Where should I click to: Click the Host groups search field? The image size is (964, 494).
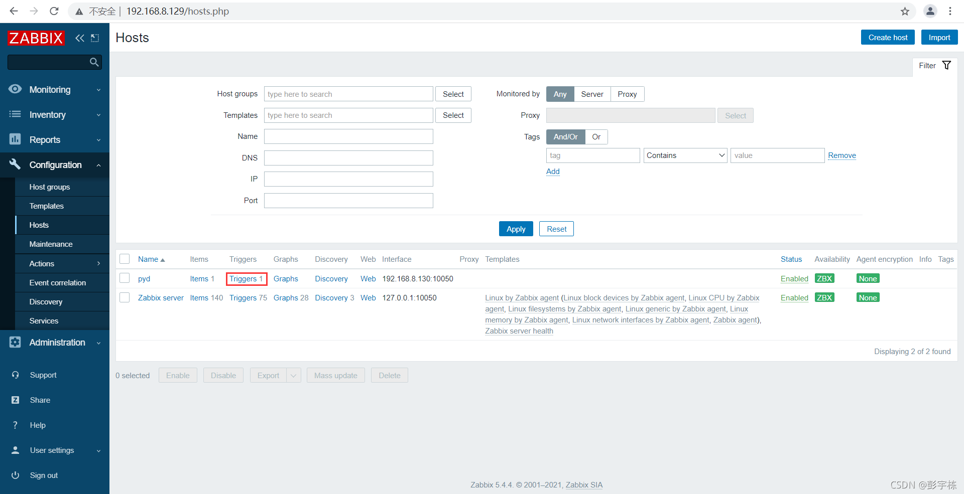(x=348, y=94)
